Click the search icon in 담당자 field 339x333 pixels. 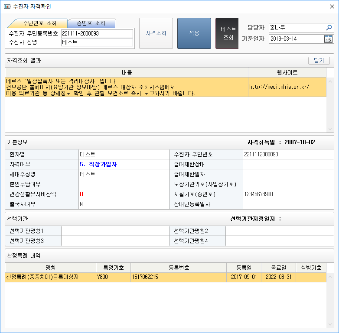point(329,28)
